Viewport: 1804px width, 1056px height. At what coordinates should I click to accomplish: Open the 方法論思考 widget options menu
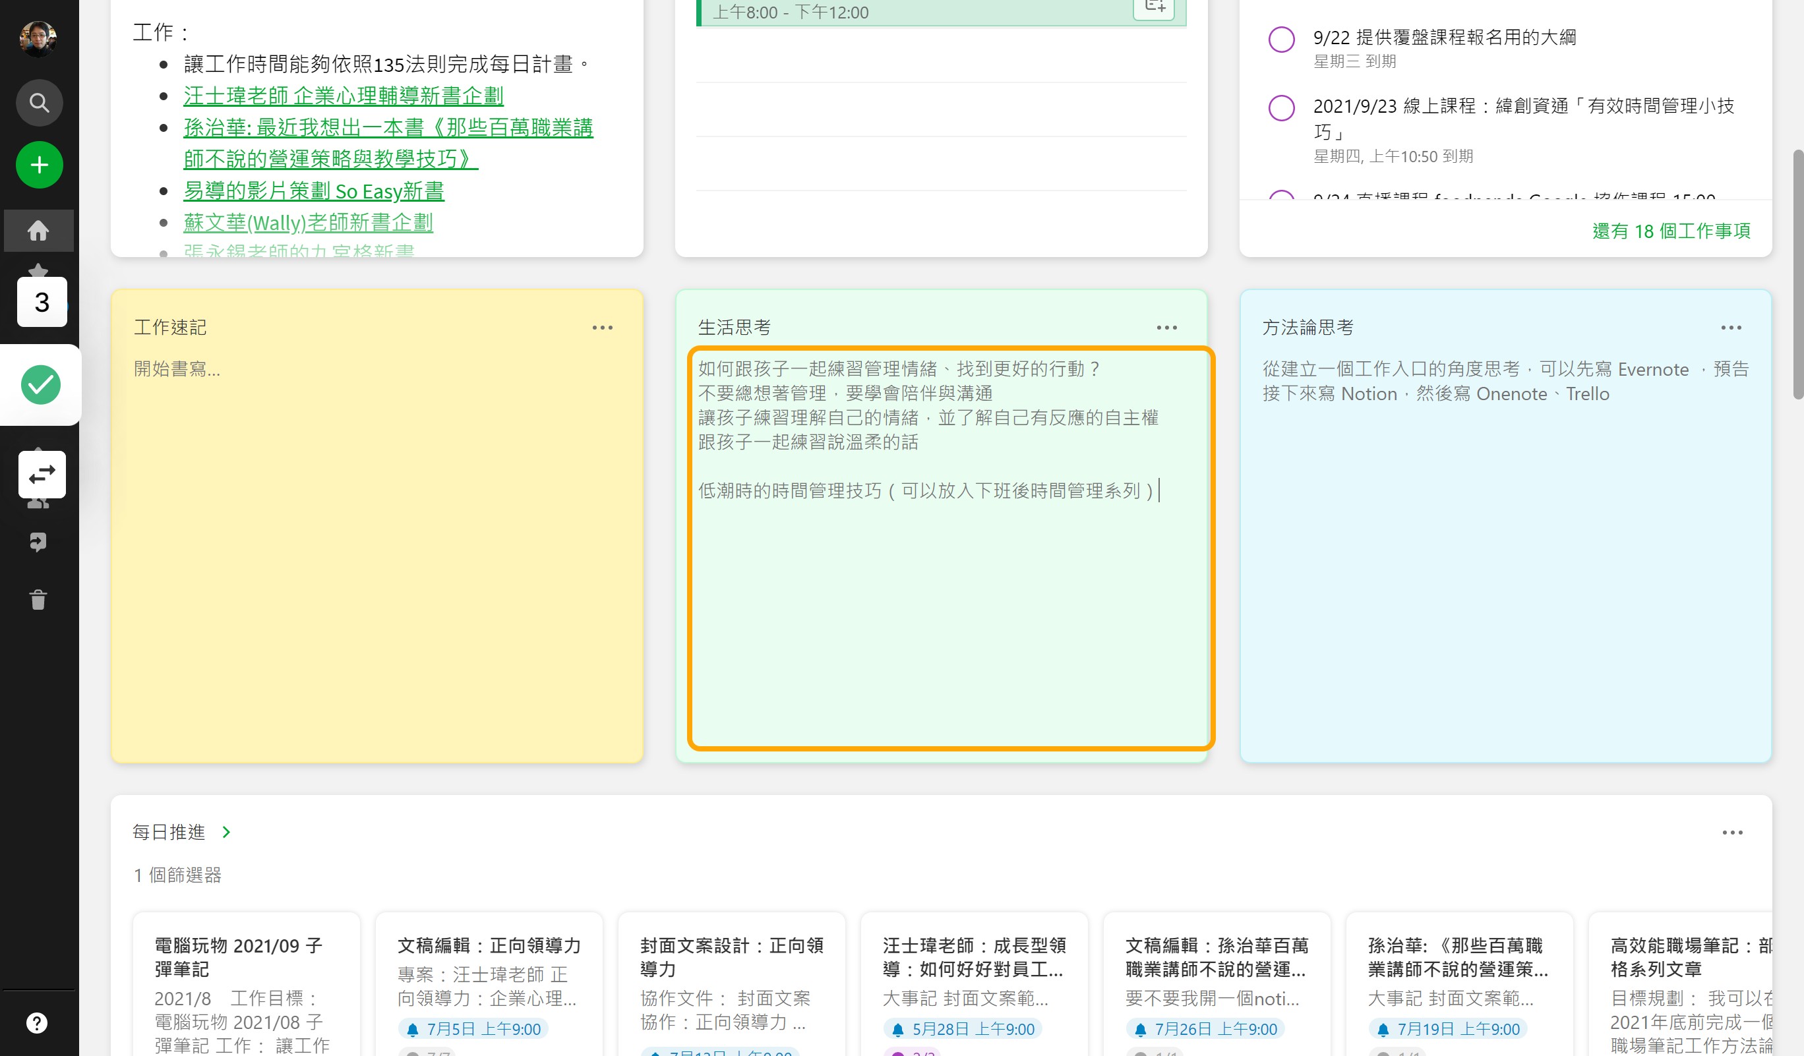[x=1731, y=328]
